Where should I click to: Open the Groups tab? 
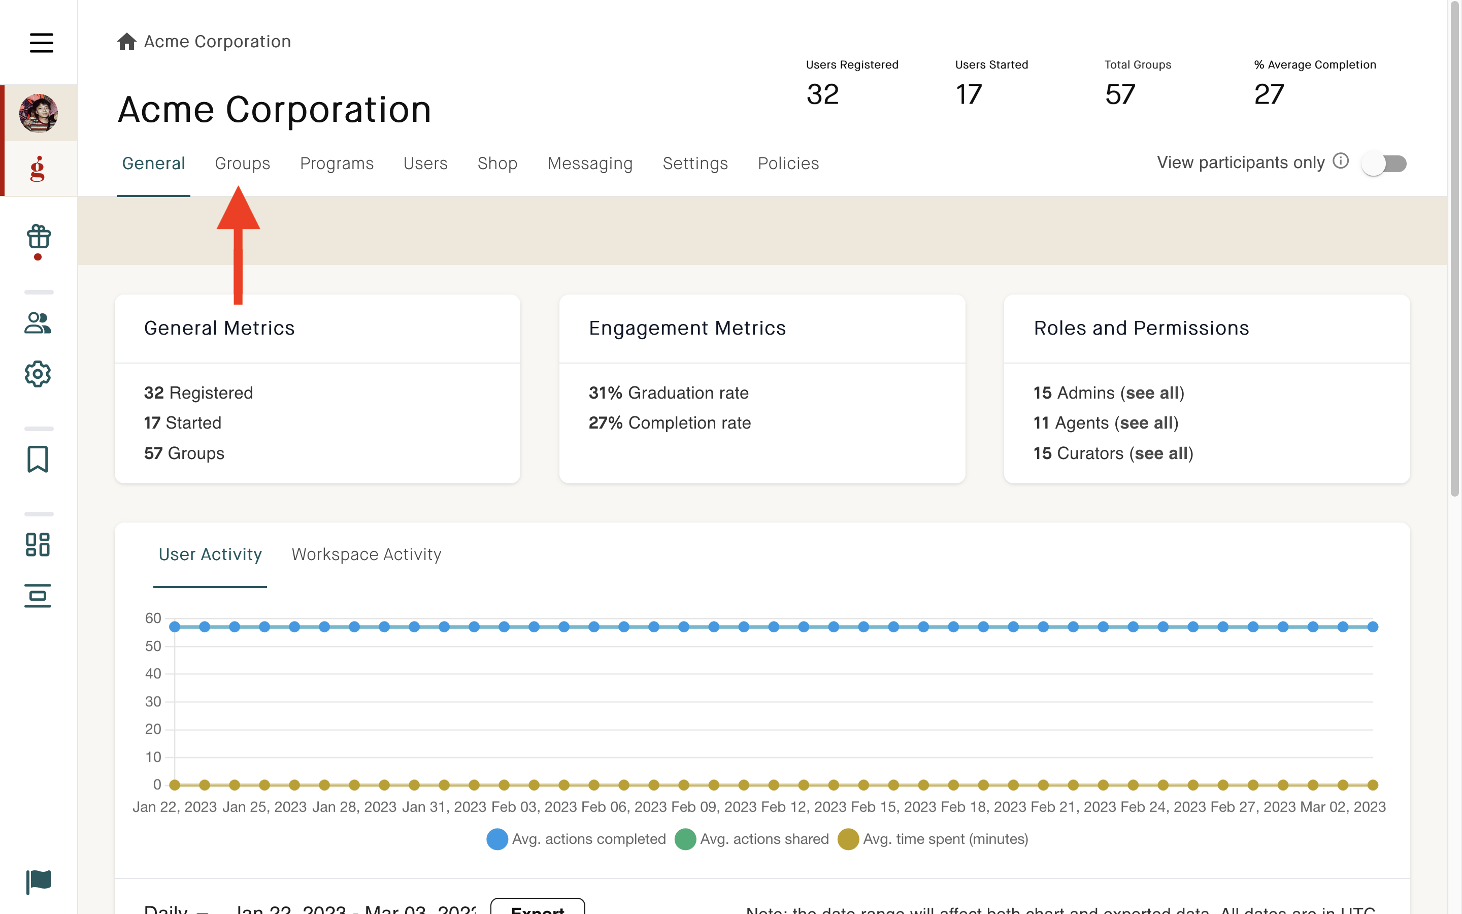pyautogui.click(x=243, y=164)
